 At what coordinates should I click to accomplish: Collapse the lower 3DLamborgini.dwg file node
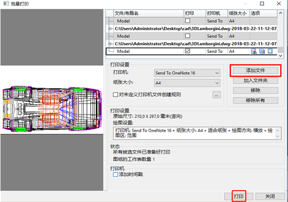pos(109,44)
